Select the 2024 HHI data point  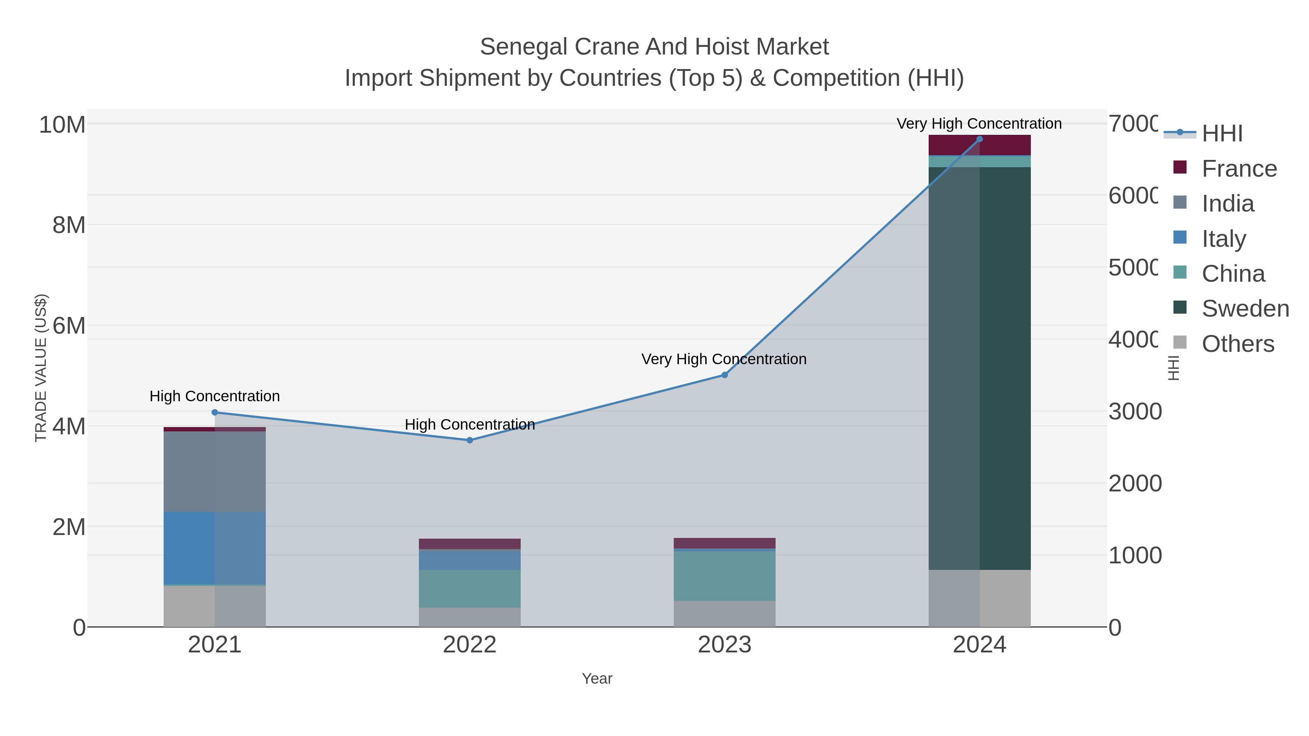pyautogui.click(x=980, y=139)
